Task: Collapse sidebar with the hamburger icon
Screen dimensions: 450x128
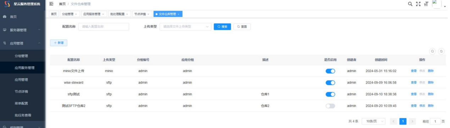Action: [51, 4]
